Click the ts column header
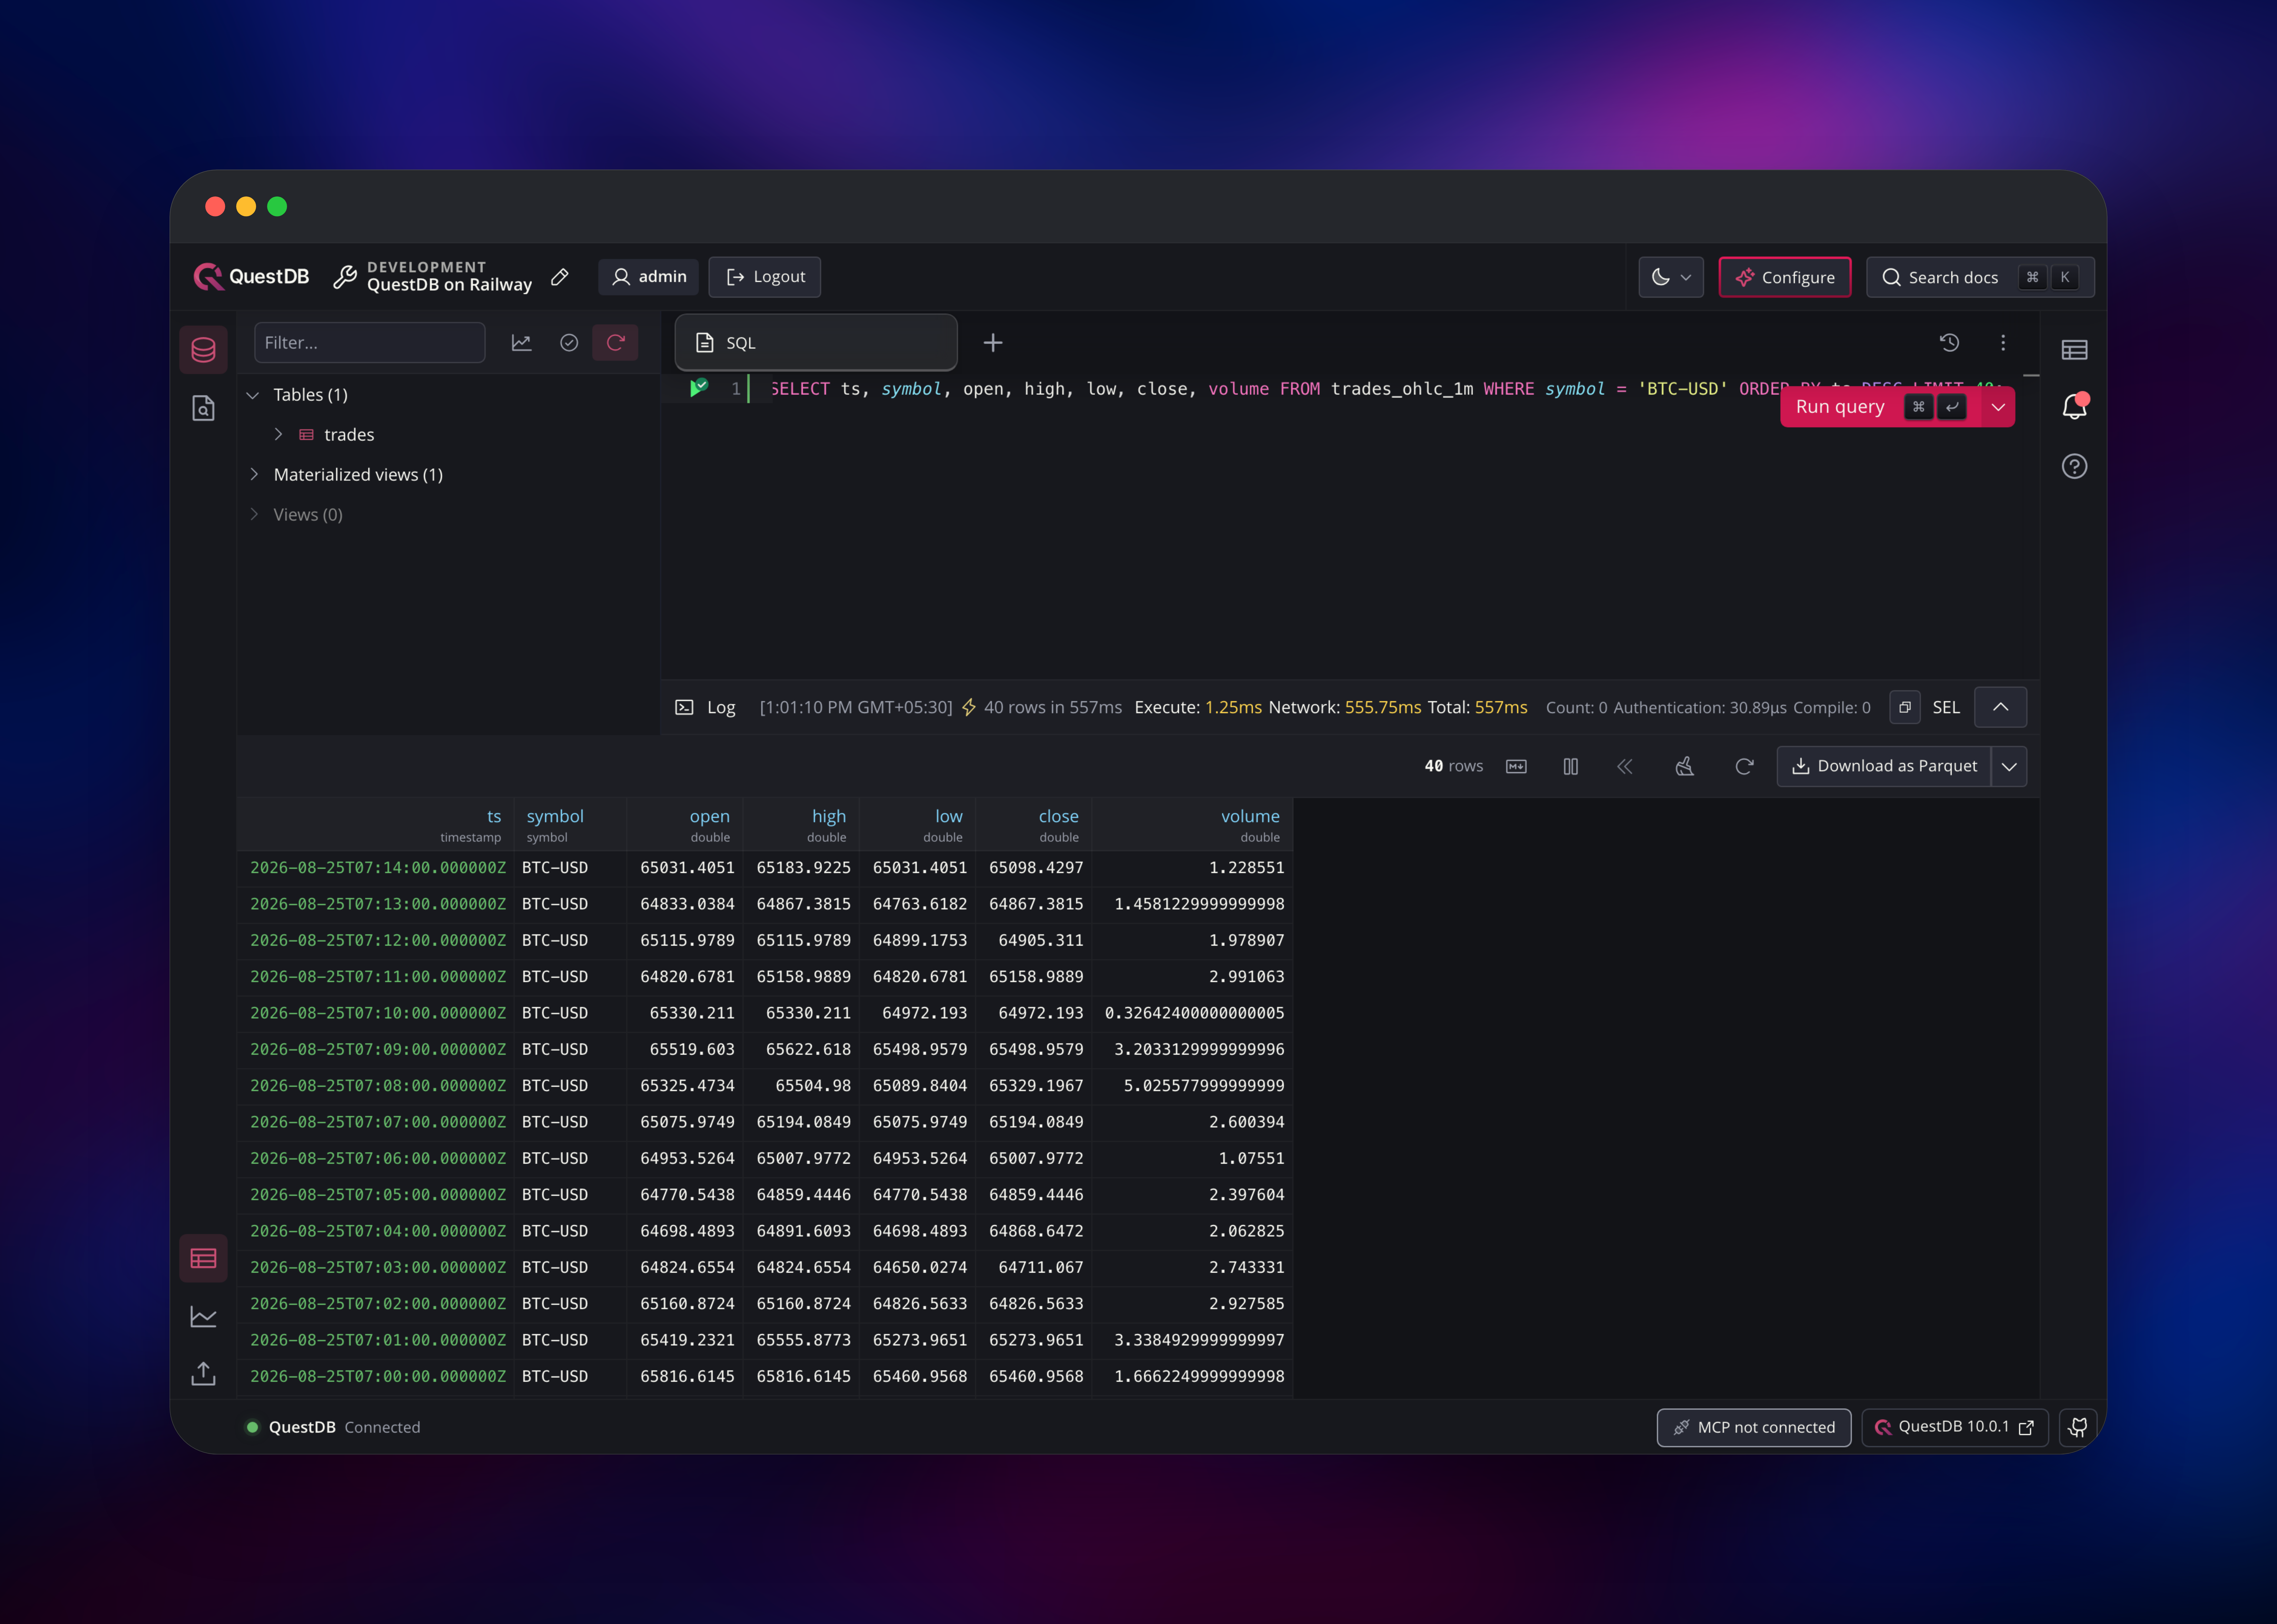The height and width of the screenshot is (1624, 2277). pos(376,825)
